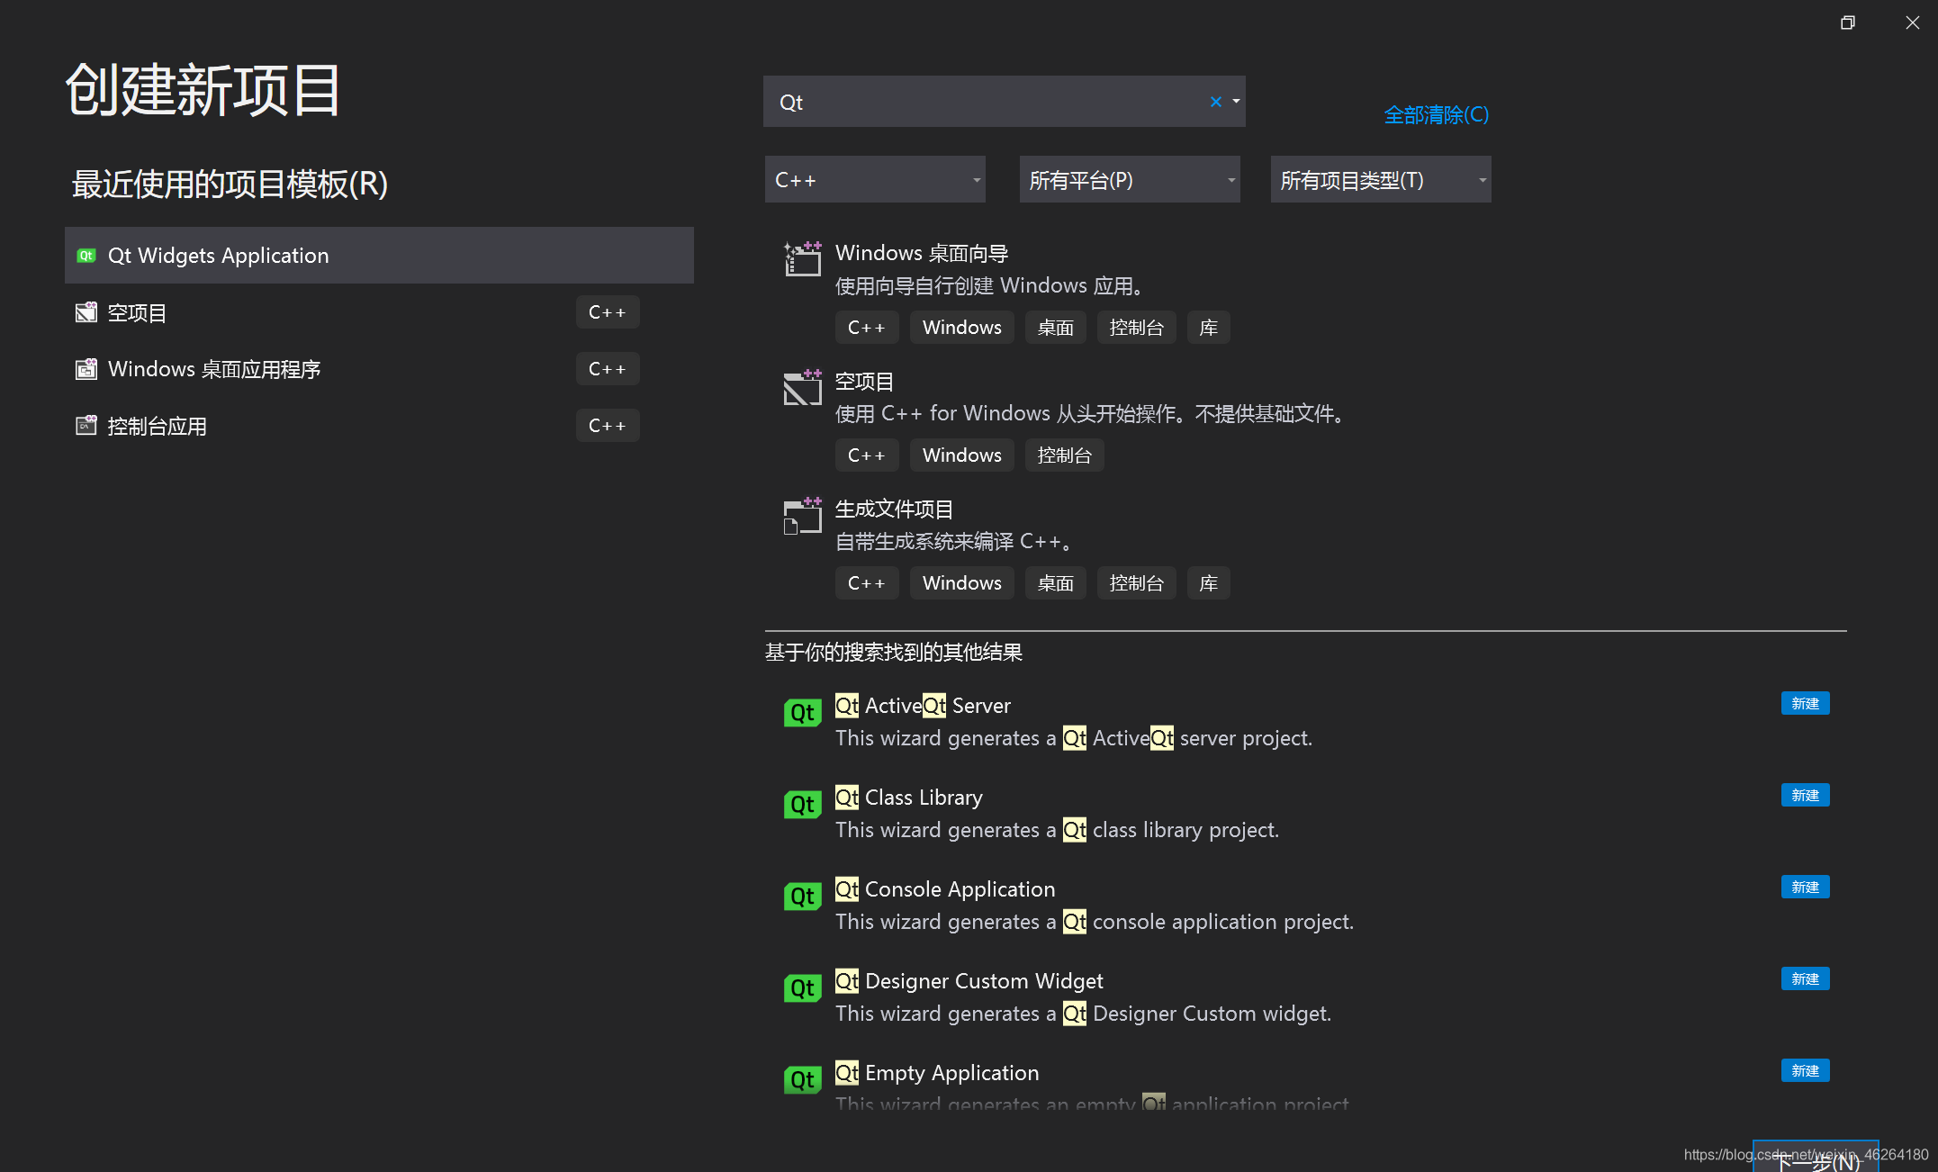Restore the dialog window size
The image size is (1938, 1172).
pyautogui.click(x=1848, y=23)
